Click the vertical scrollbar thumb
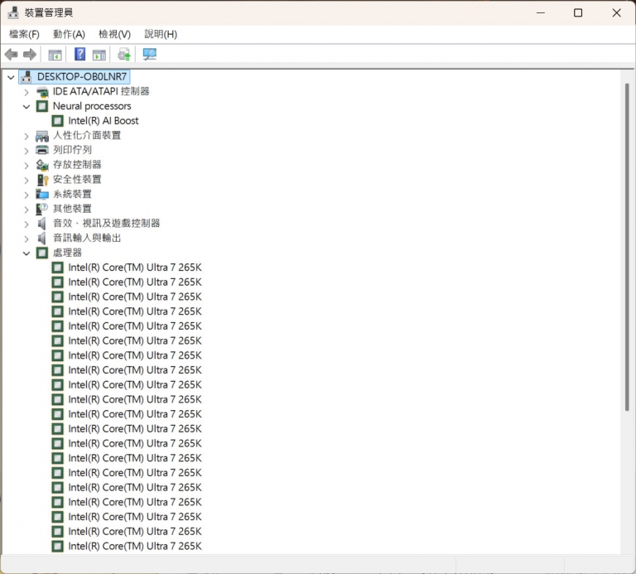The image size is (636, 574). pos(627,248)
